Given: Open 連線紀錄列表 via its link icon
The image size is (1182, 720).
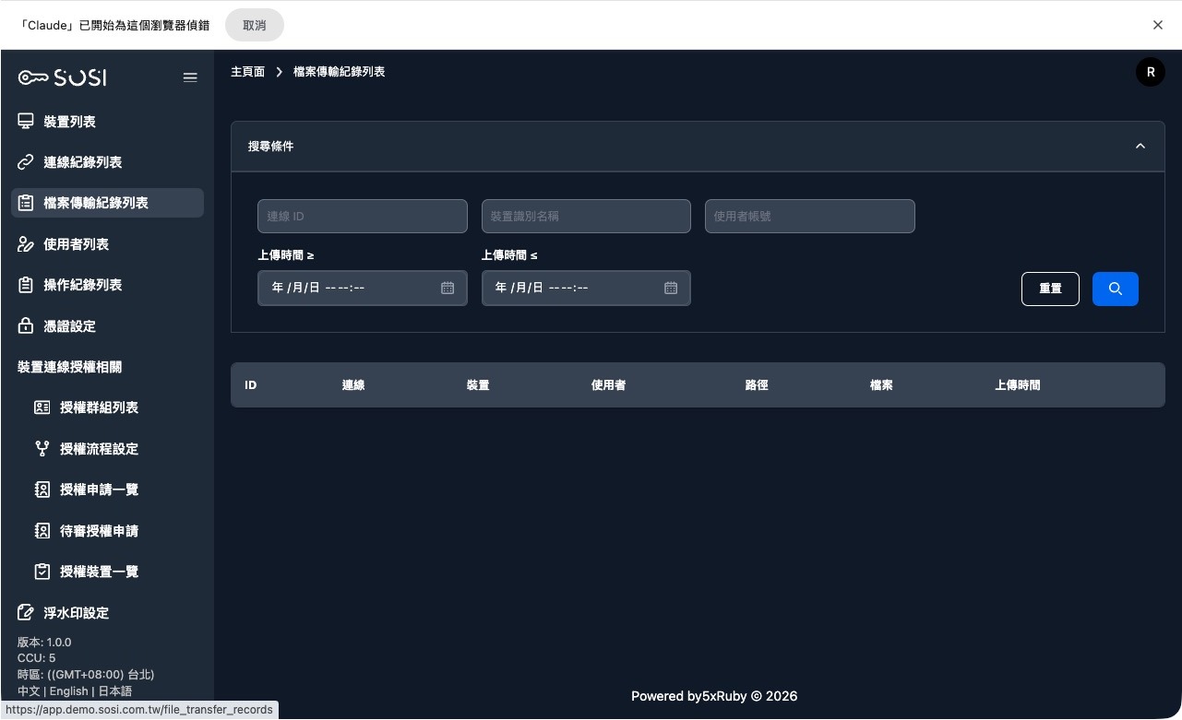Looking at the screenshot, I should (x=26, y=161).
